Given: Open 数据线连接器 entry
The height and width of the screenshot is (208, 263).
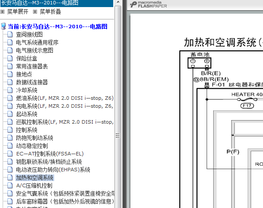Looking at the screenshot, I should 32,82.
